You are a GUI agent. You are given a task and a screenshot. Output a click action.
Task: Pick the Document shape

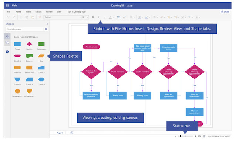[x=29, y=56]
